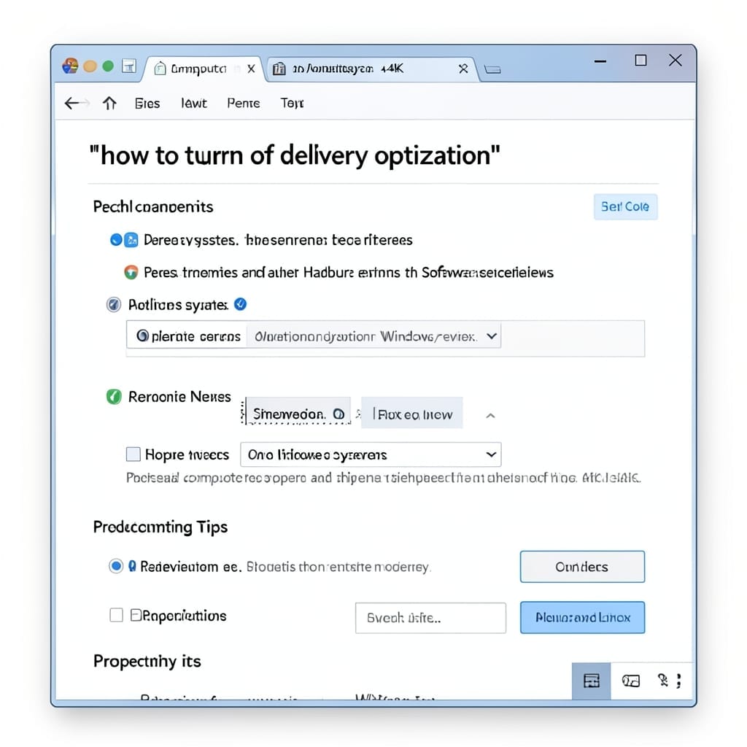Click the 'Flox eo lnew' button

point(412,413)
